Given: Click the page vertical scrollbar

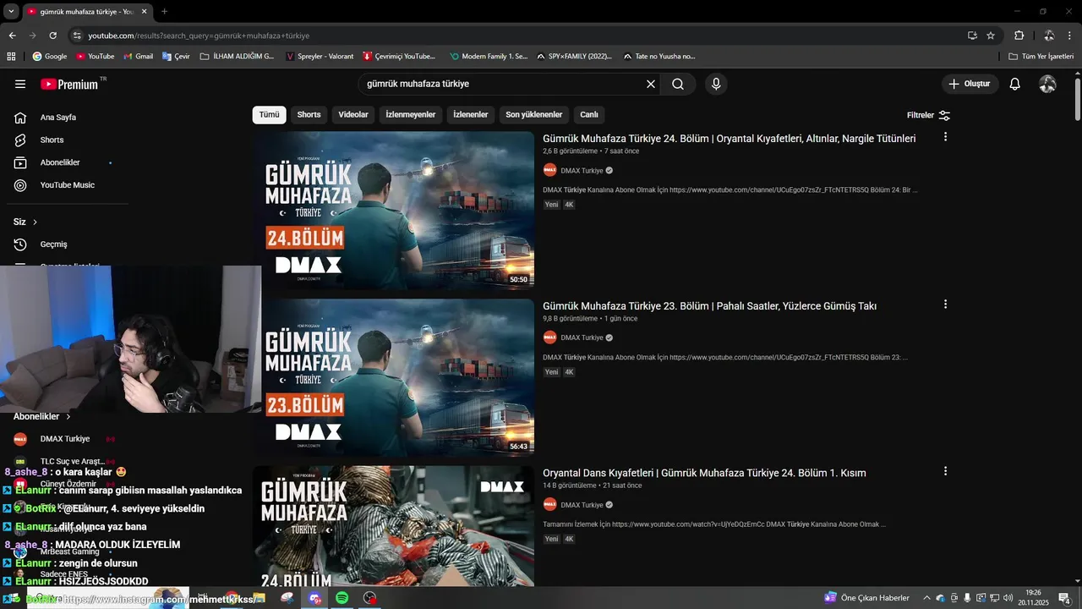Looking at the screenshot, I should [1078, 99].
